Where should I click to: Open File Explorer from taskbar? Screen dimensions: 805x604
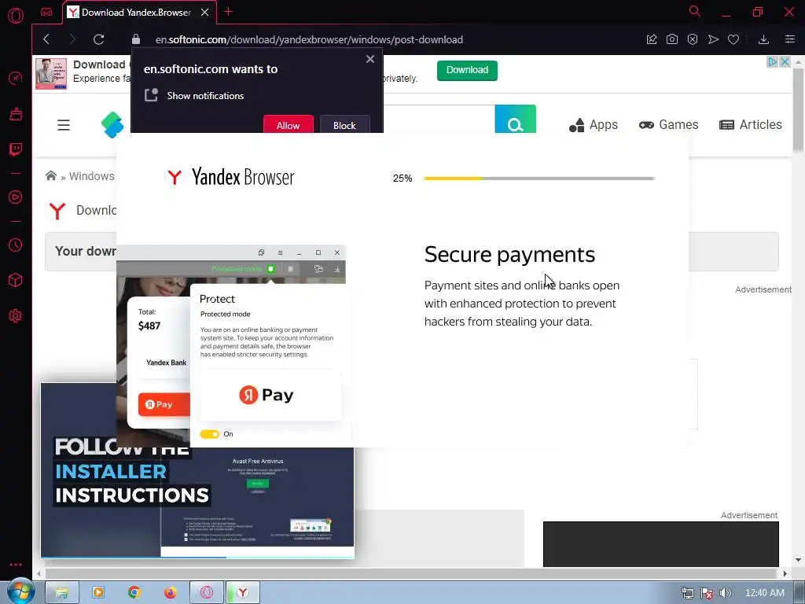click(x=62, y=592)
